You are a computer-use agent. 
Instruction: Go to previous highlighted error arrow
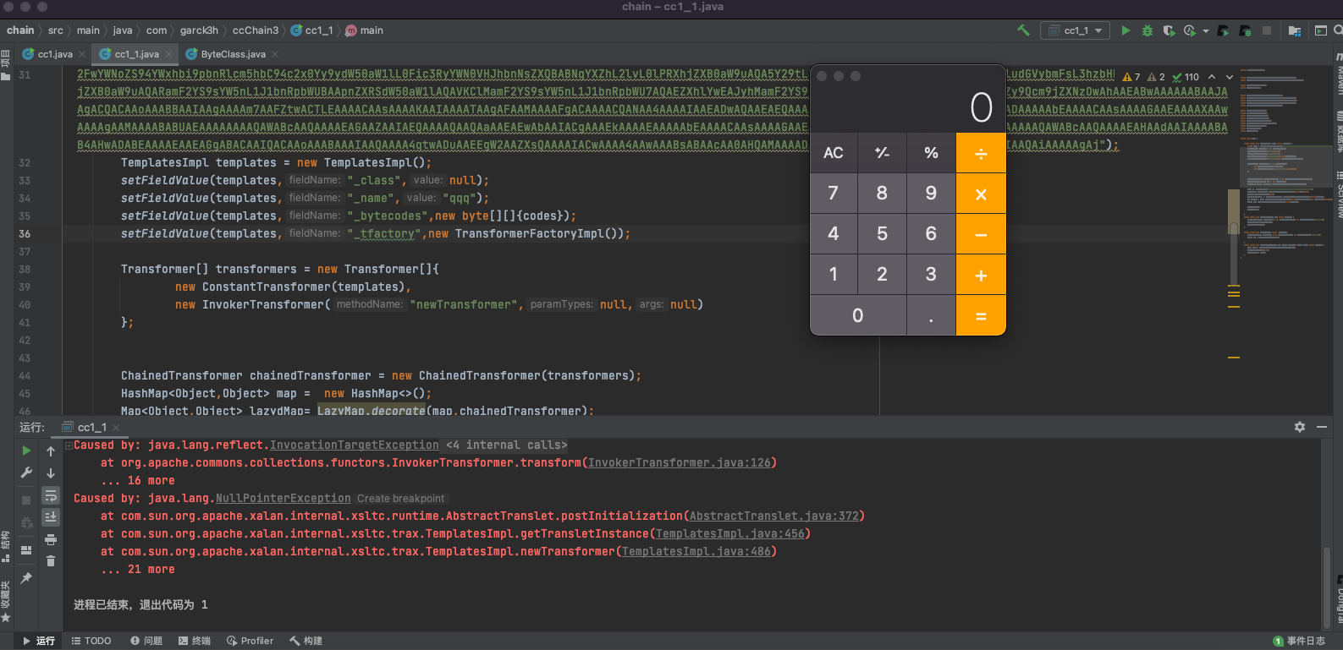coord(1212,77)
